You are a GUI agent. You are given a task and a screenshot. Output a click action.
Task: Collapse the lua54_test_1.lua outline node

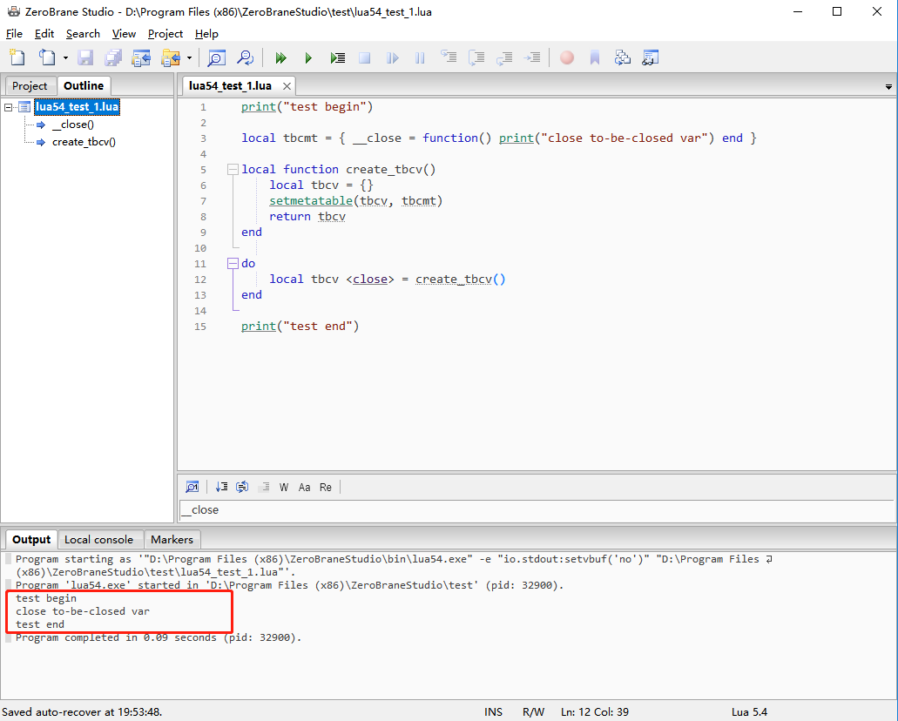(x=8, y=106)
